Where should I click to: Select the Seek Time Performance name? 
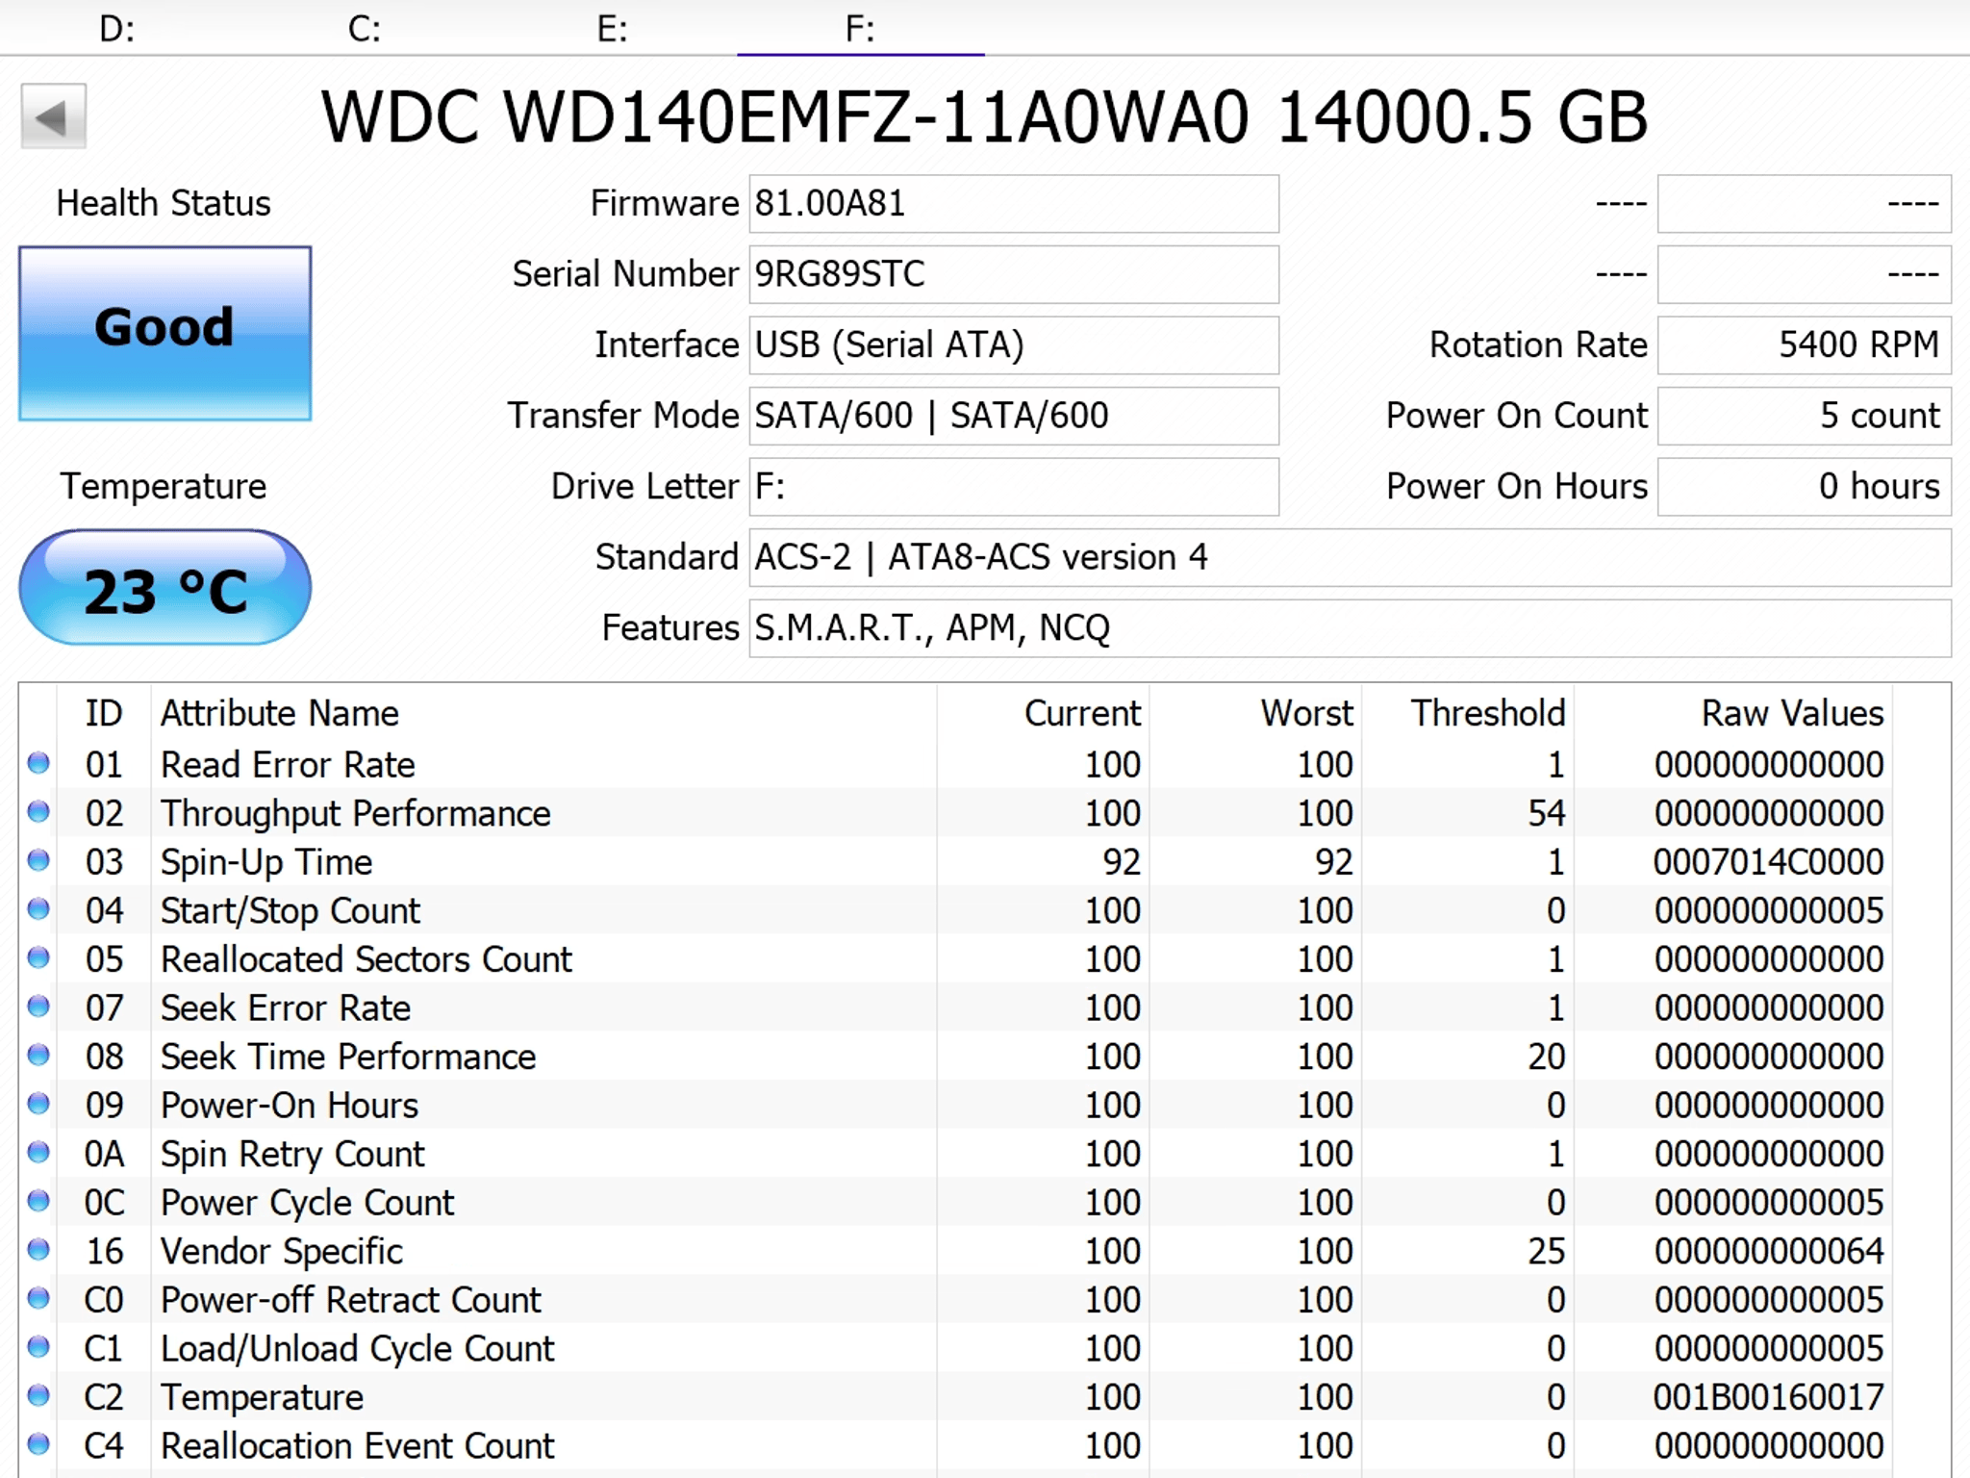348,1058
